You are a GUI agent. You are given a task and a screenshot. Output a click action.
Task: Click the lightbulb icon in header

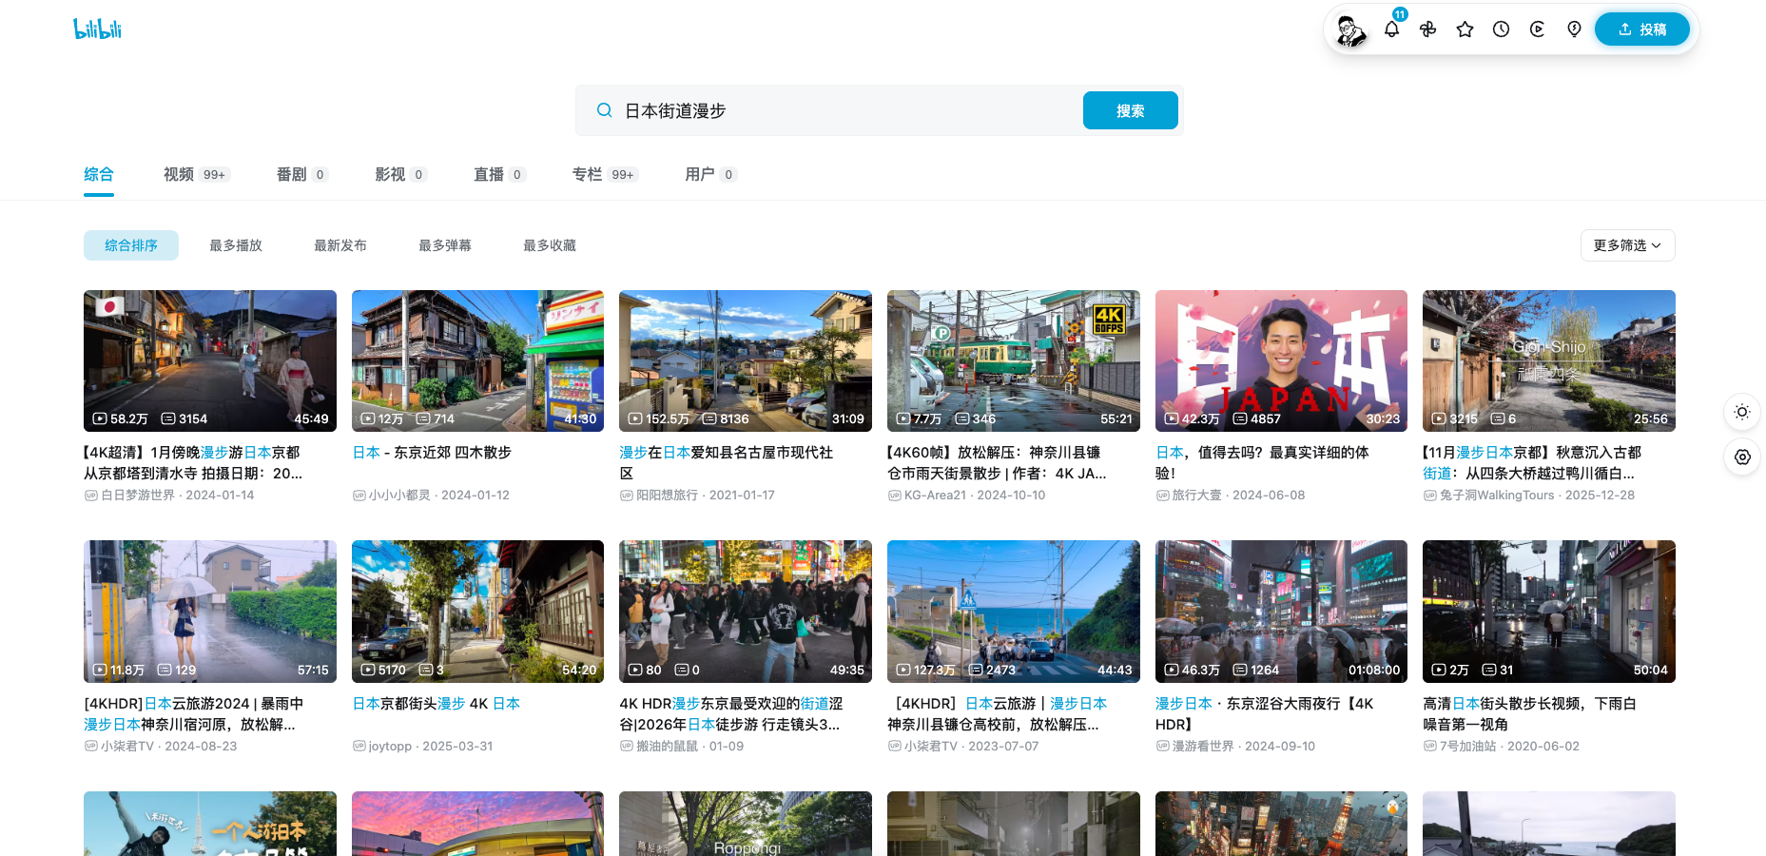click(x=1574, y=29)
